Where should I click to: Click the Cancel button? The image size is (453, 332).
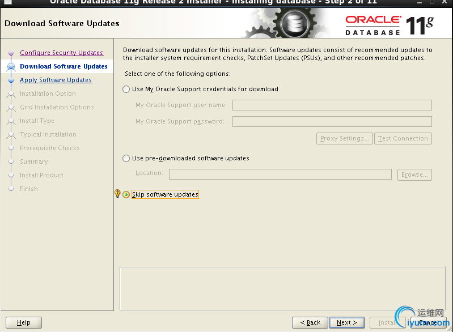pos(428,322)
